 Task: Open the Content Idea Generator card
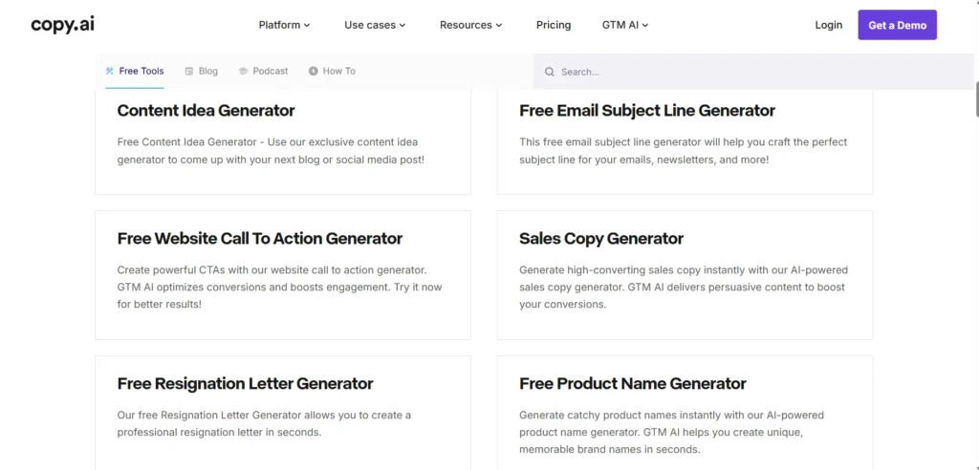point(207,111)
